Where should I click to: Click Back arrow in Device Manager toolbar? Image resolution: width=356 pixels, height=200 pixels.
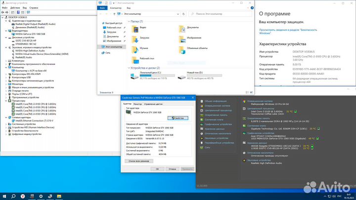coord(2,12)
